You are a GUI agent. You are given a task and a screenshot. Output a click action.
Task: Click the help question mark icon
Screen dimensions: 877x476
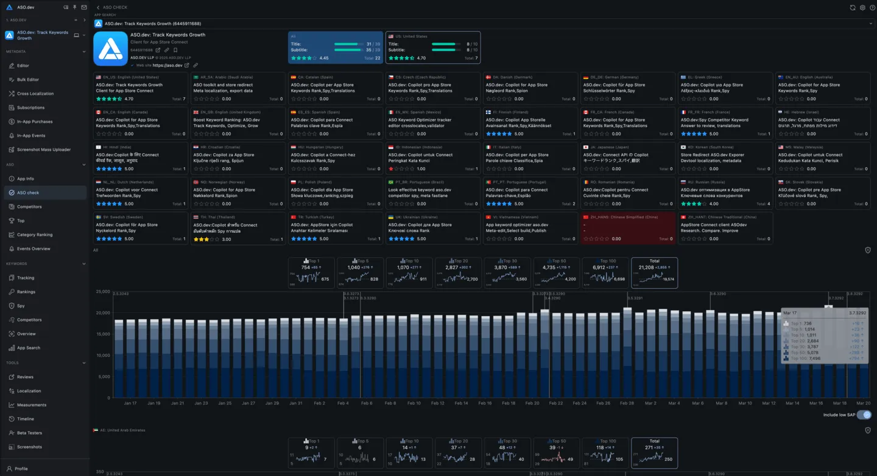click(x=872, y=8)
